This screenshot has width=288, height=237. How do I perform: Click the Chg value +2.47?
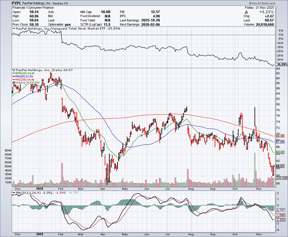pyautogui.click(x=270, y=16)
